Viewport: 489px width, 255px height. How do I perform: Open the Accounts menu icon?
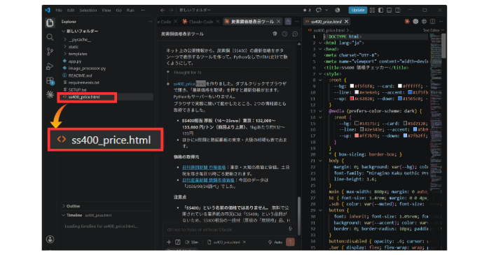[x=50, y=239]
